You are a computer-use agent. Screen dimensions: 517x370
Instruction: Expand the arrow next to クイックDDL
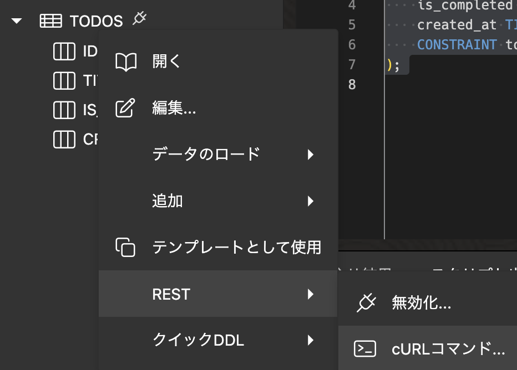tap(310, 340)
